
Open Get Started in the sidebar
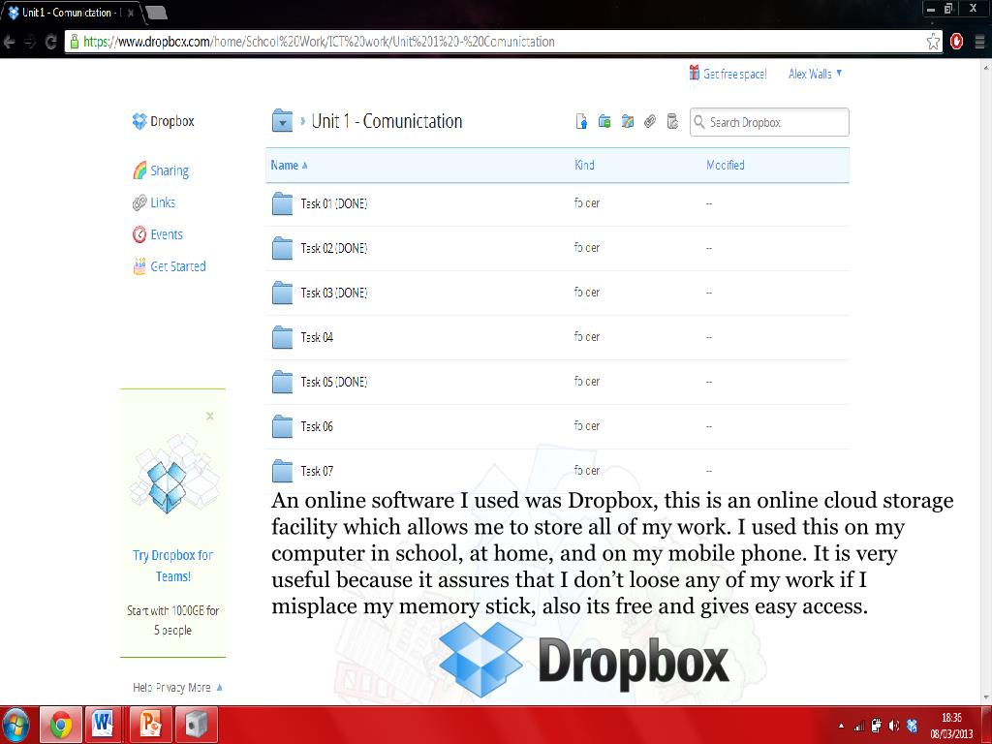[169, 266]
